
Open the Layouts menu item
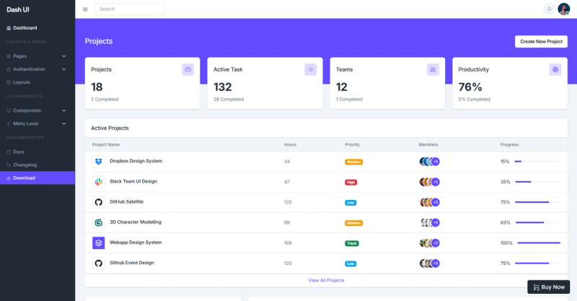38,82
